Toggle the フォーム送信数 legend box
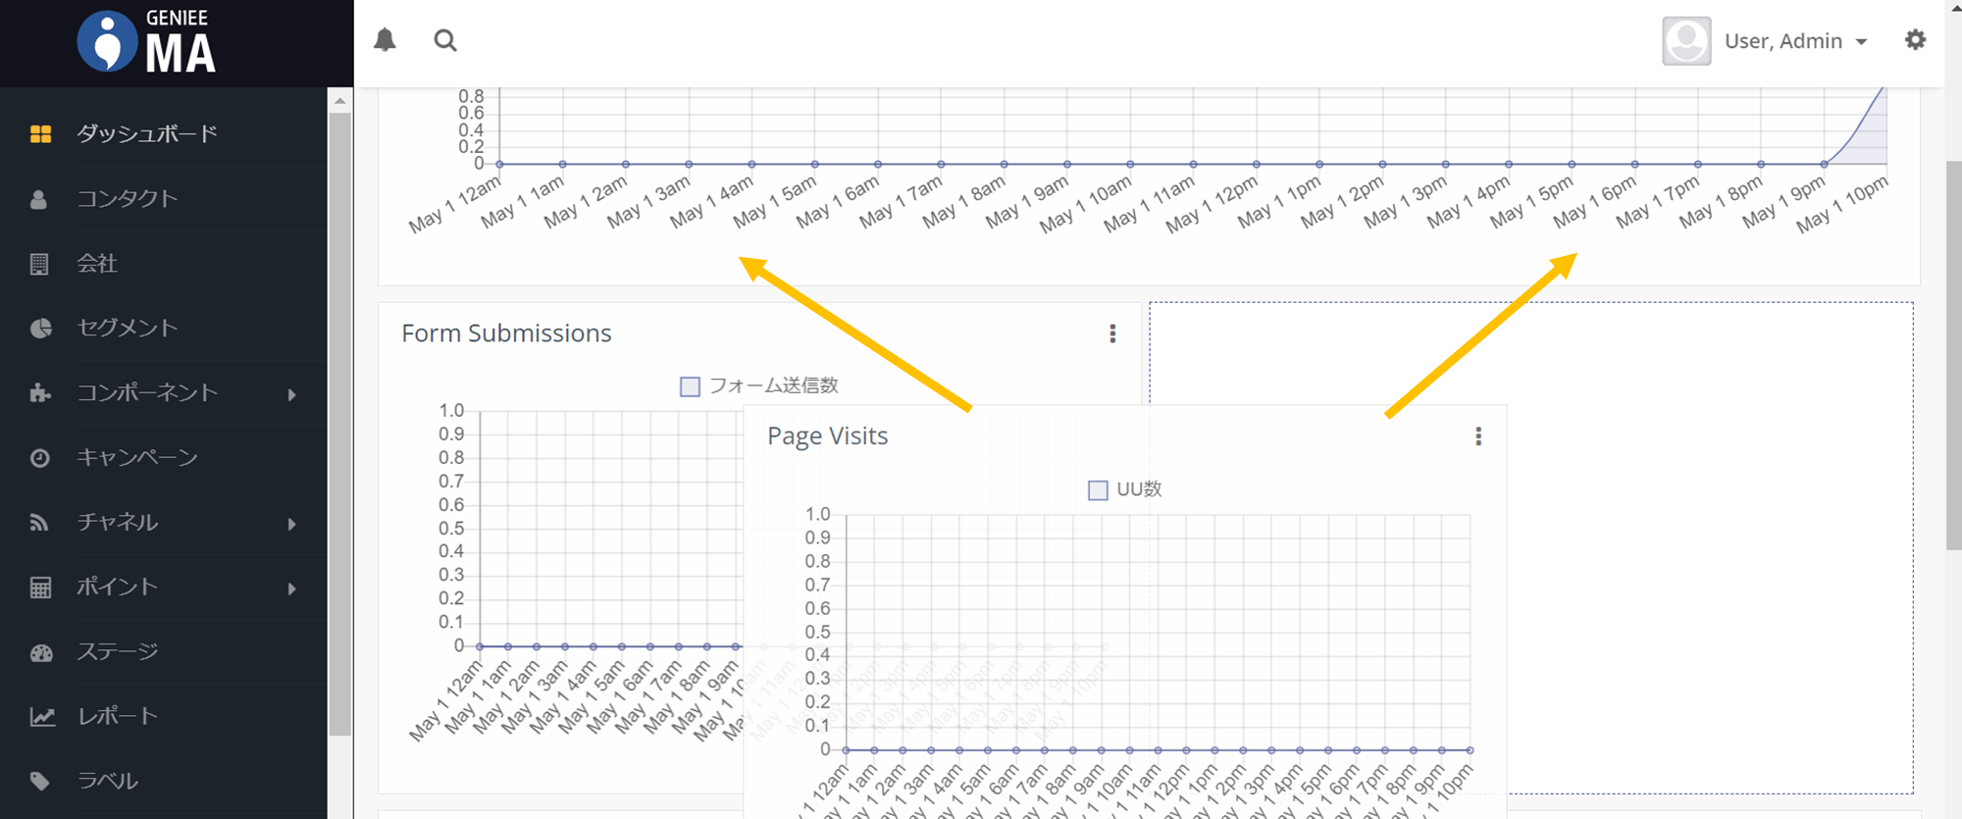This screenshot has height=819, width=1962. (x=690, y=386)
